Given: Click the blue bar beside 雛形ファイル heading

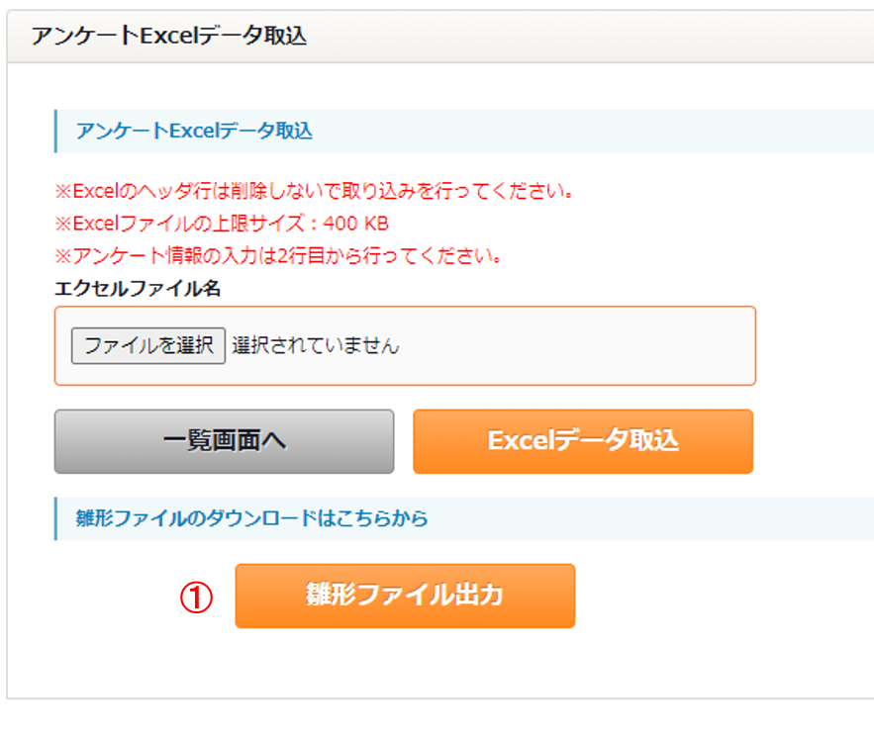Looking at the screenshot, I should point(55,518).
